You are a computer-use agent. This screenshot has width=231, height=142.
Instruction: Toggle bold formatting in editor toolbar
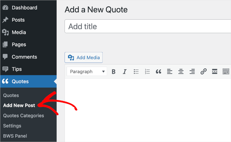tap(113, 71)
